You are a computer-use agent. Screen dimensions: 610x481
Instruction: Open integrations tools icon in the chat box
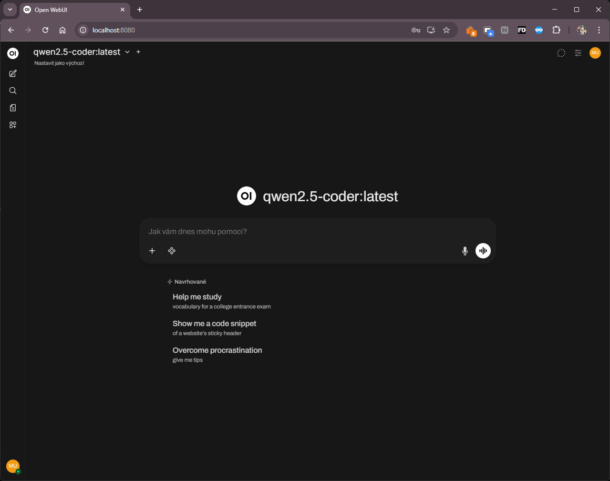tap(172, 251)
